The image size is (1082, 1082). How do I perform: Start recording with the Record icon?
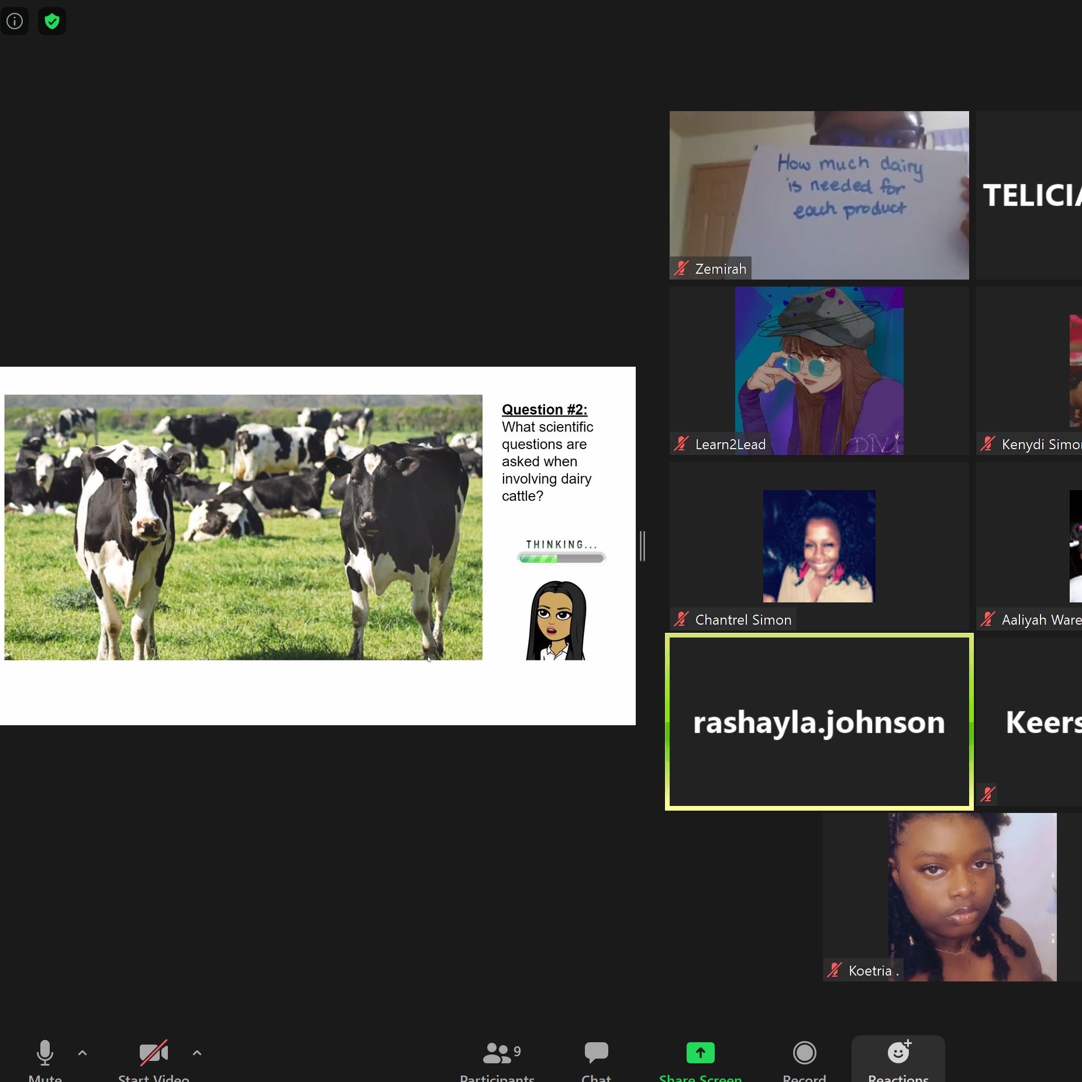pos(804,1053)
